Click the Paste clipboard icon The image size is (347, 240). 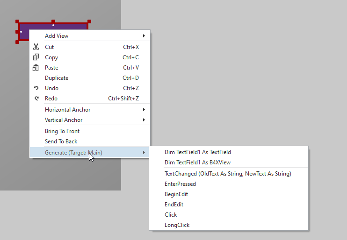click(x=36, y=68)
